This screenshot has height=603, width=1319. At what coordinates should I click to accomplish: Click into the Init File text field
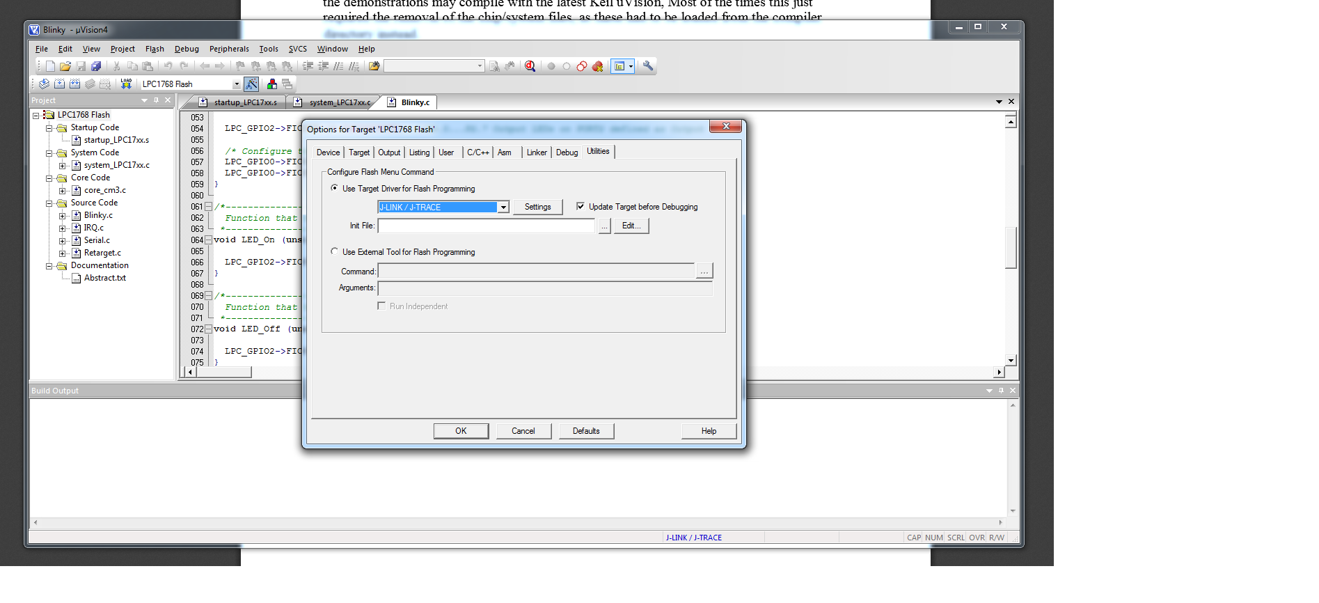486,226
